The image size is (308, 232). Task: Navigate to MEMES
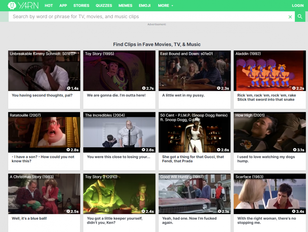125,6
